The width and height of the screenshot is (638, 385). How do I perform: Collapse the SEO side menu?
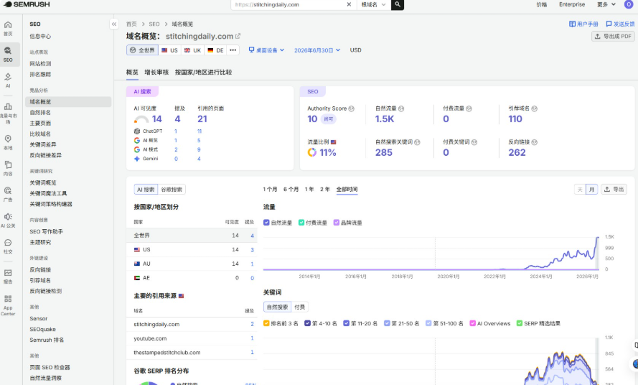[x=114, y=24]
